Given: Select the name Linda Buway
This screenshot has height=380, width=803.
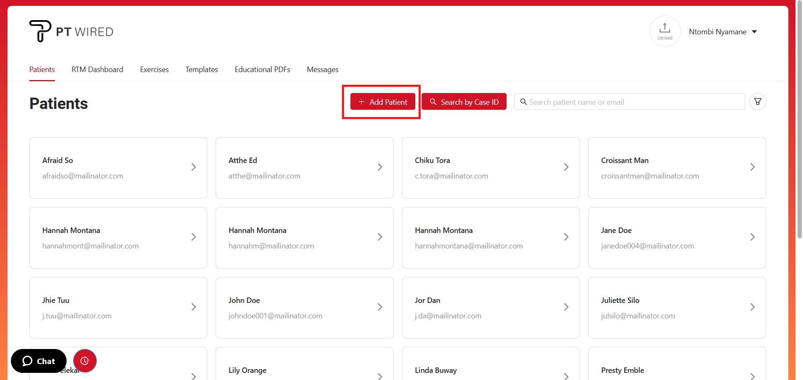Looking at the screenshot, I should point(436,370).
